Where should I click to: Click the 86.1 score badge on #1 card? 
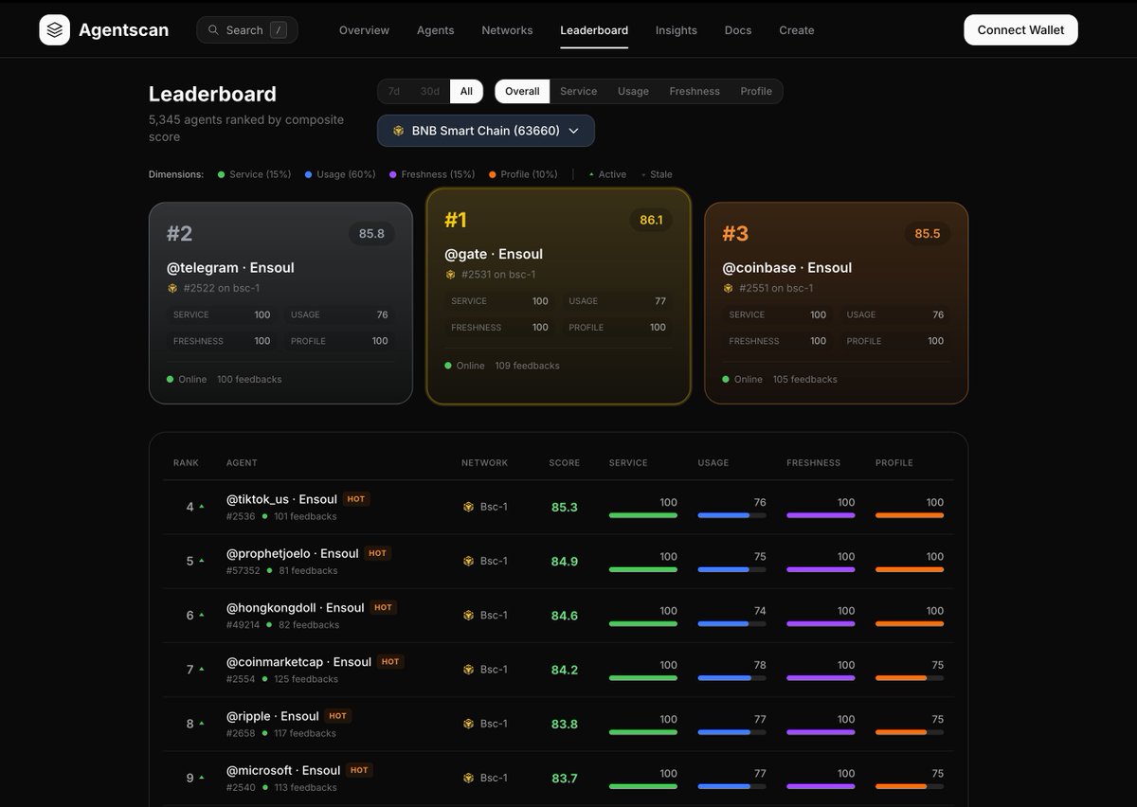(x=651, y=220)
